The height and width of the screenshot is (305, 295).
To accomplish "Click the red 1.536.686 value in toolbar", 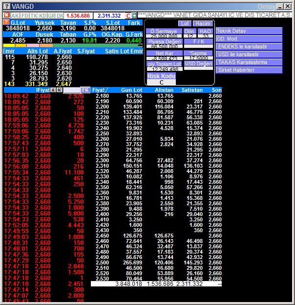I will pos(78,16).
